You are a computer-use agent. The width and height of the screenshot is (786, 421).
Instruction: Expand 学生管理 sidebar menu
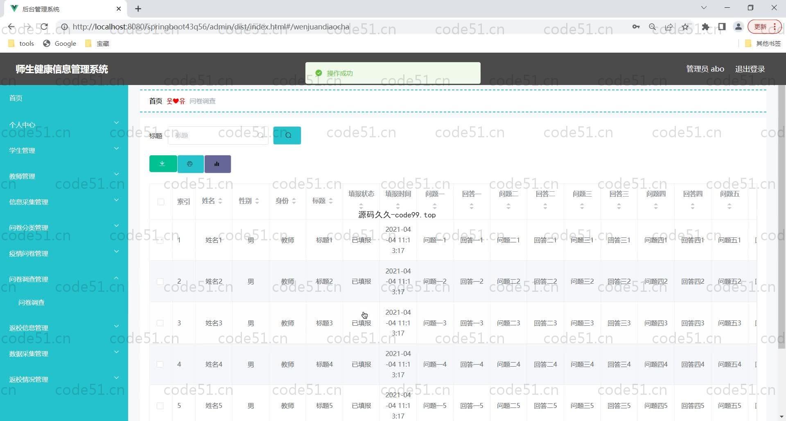pos(64,150)
